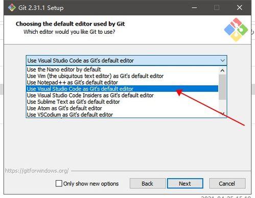The height and width of the screenshot is (198, 255).
Task: Open the gitforwindows.org link
Action: click(x=37, y=170)
